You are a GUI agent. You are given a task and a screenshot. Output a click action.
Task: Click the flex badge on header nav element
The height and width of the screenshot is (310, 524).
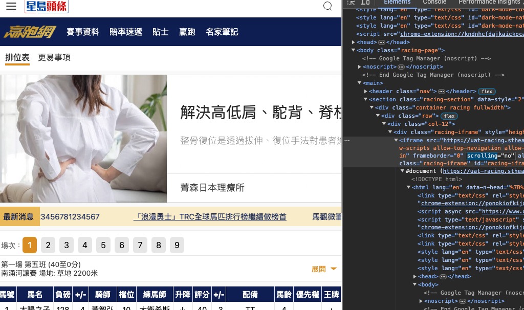486,92
